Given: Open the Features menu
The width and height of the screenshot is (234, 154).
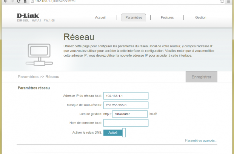Looking at the screenshot, I should click(x=167, y=17).
